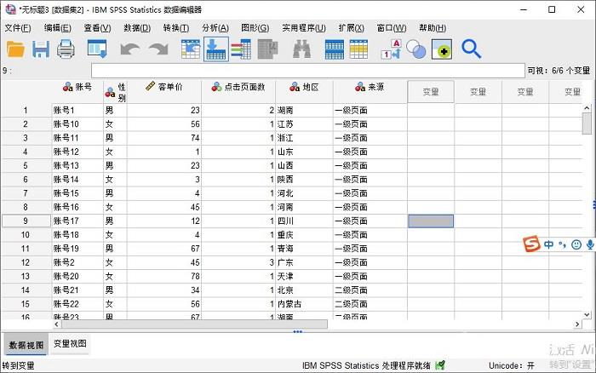
Task: Select cases yellow grid icon
Action: click(358, 49)
